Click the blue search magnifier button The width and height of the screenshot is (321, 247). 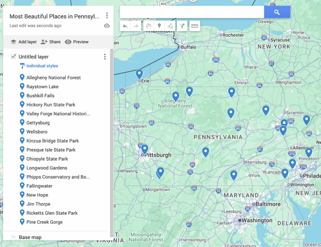tap(277, 12)
